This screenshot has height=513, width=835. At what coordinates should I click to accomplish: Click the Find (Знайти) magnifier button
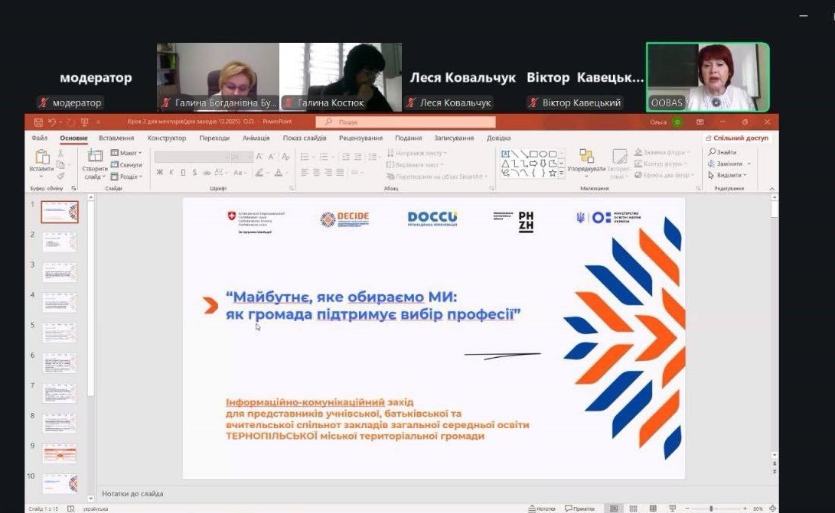[723, 152]
